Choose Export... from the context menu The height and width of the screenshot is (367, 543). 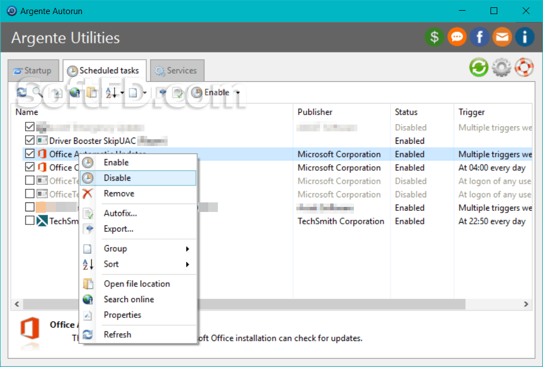[138, 229]
